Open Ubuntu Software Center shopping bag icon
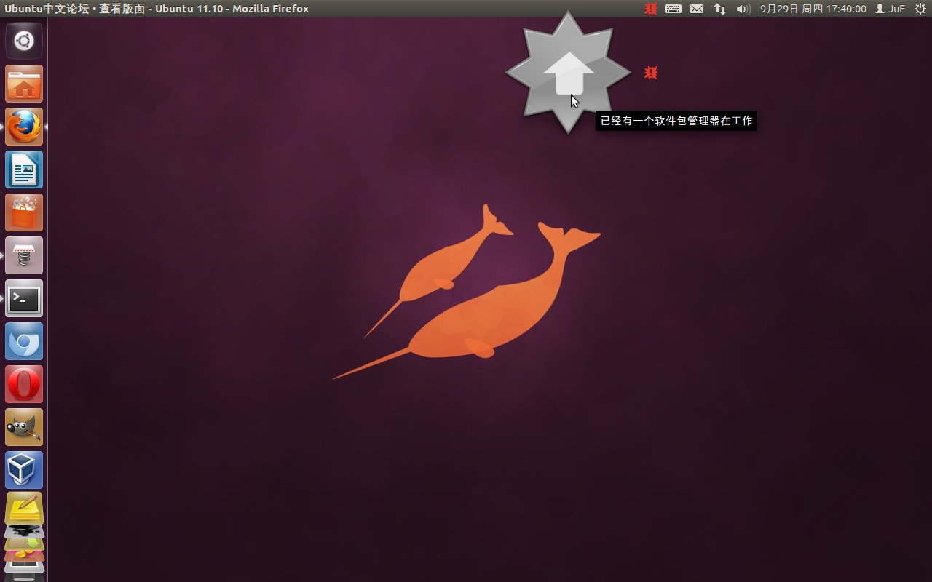Viewport: 932px width, 582px height. click(x=24, y=212)
